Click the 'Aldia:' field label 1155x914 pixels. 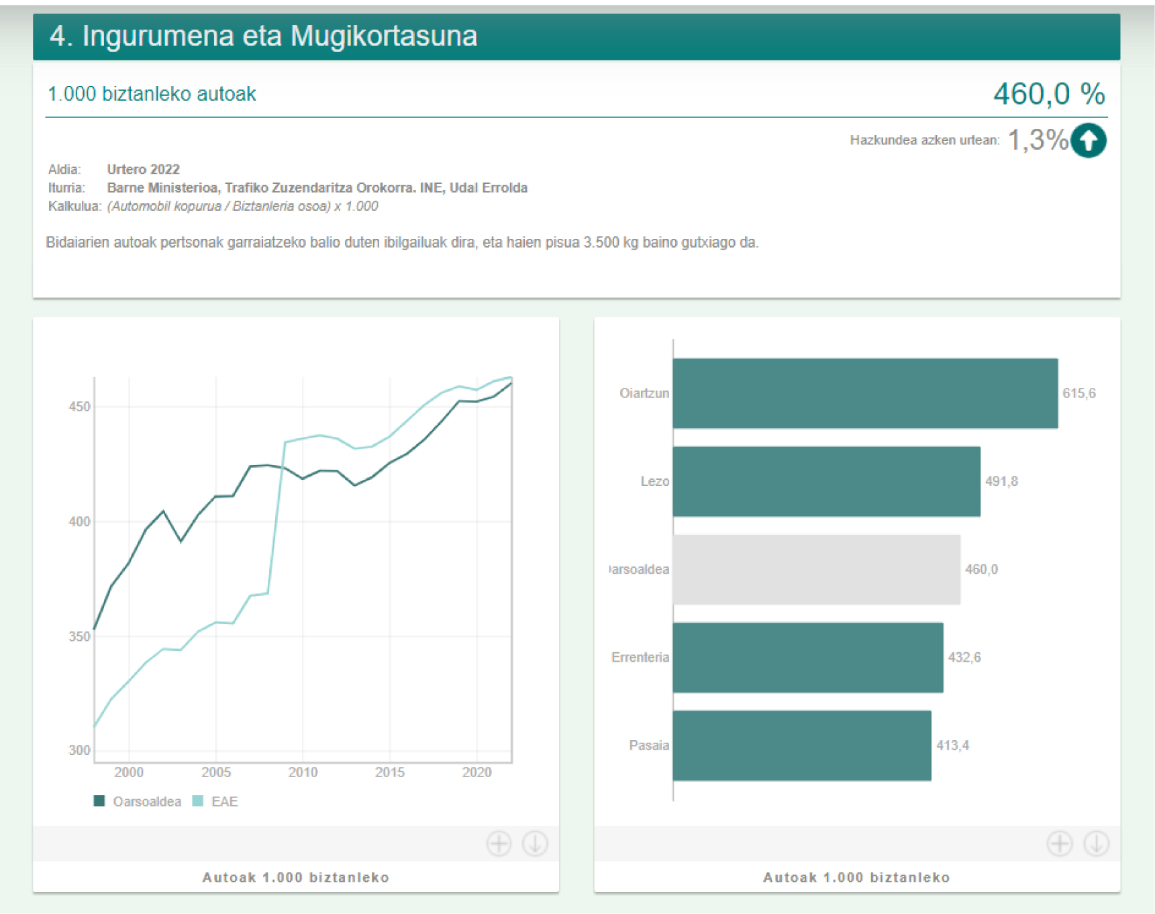pos(64,169)
